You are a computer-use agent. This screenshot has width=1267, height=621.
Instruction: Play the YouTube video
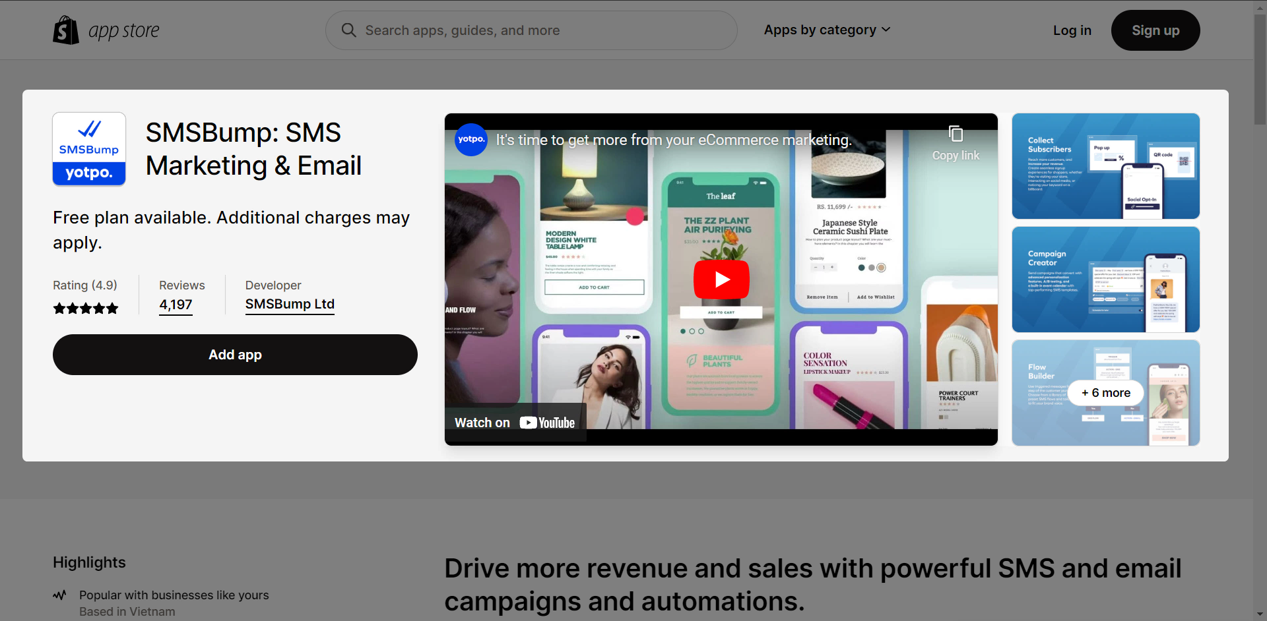(721, 280)
